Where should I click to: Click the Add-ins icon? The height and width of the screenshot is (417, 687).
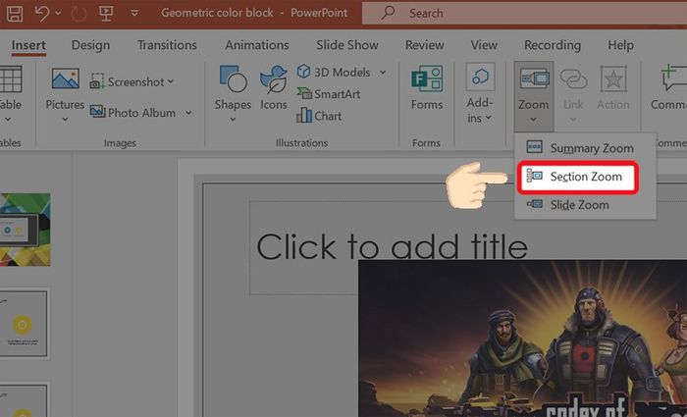tap(480, 78)
